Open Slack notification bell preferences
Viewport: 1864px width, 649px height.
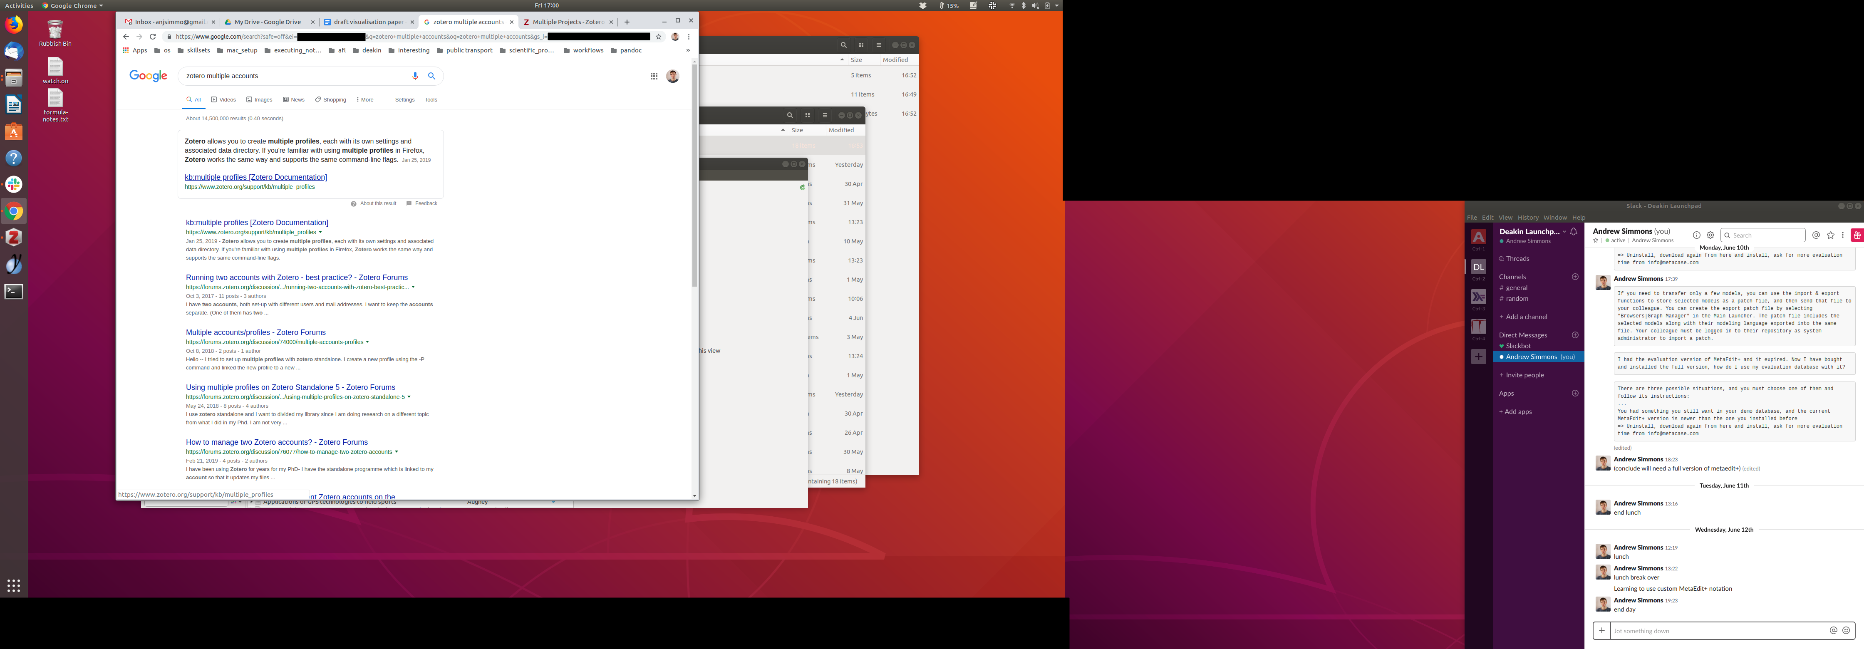[x=1573, y=232]
